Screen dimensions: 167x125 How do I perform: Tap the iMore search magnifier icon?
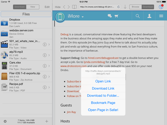[x=138, y=16]
